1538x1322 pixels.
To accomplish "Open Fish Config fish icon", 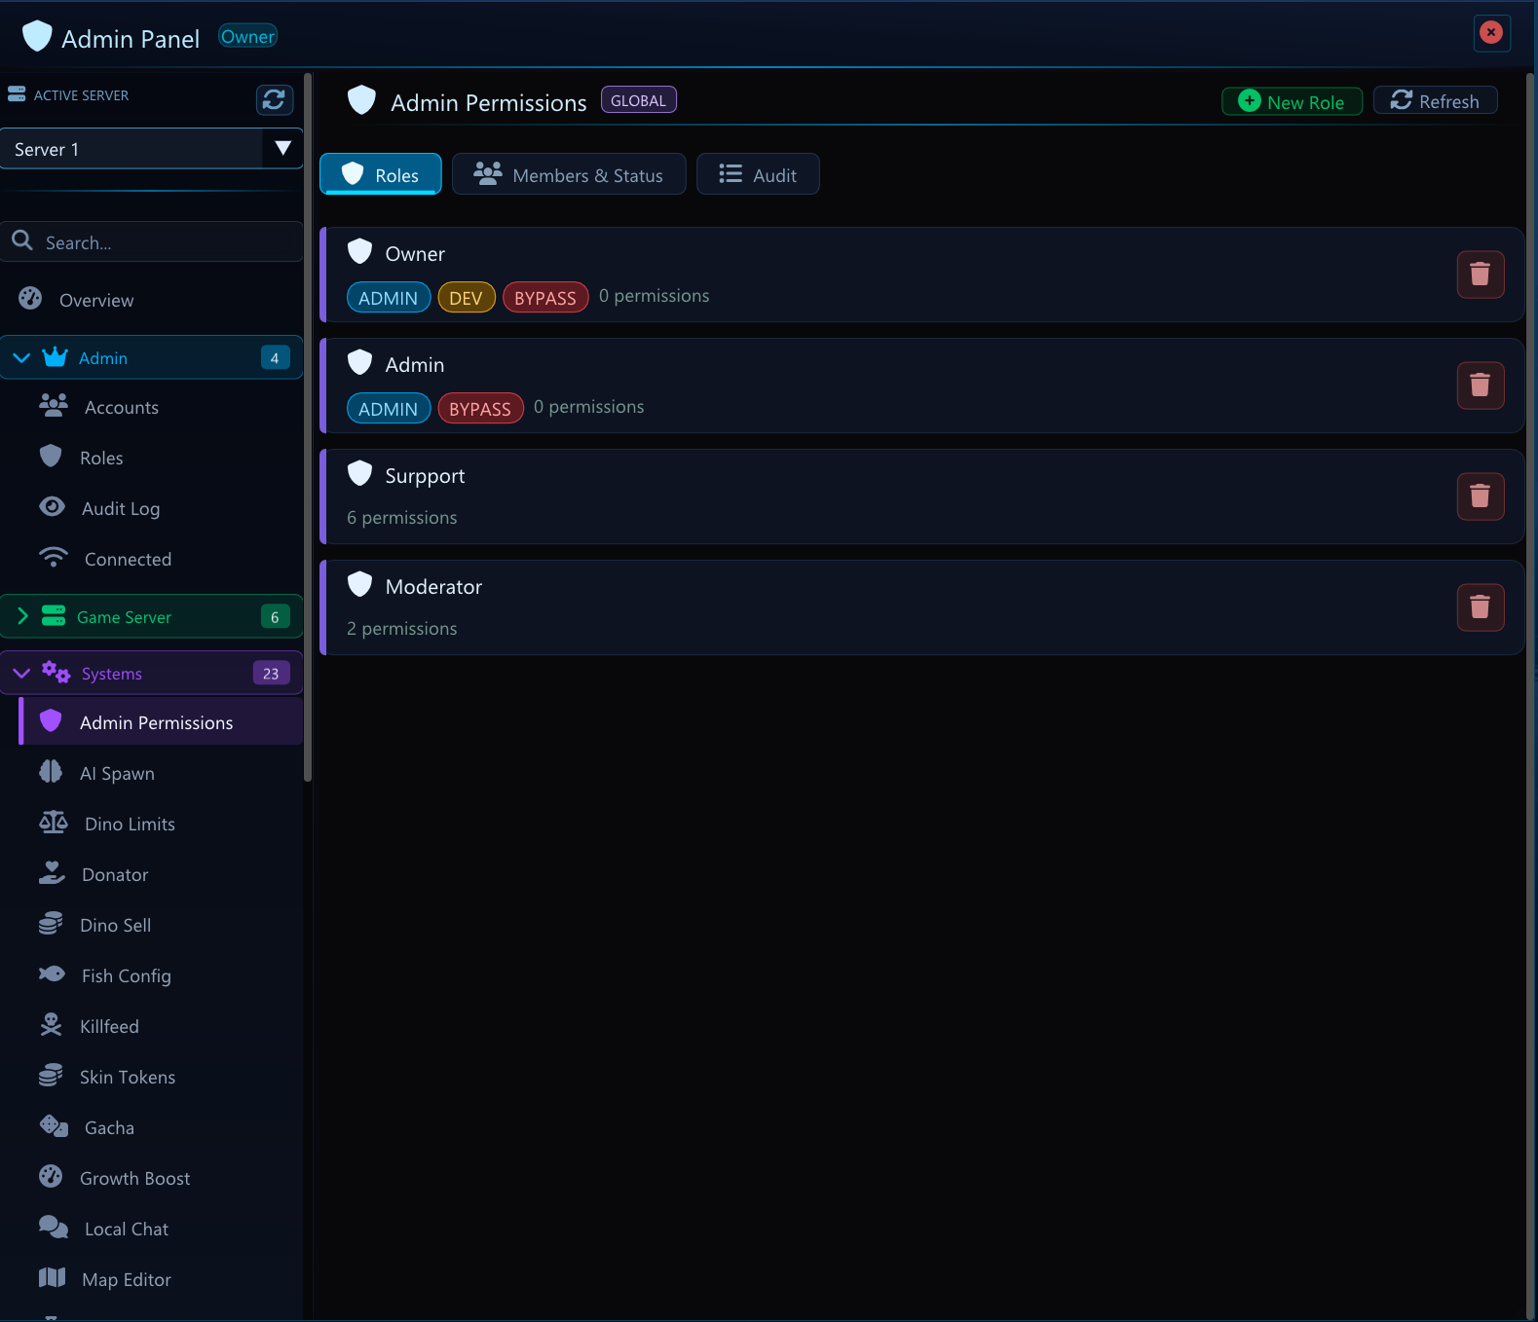I will pyautogui.click(x=52, y=974).
